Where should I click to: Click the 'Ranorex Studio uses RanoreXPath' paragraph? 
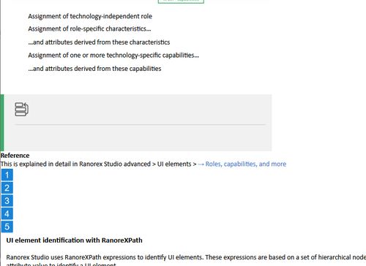tap(186, 260)
